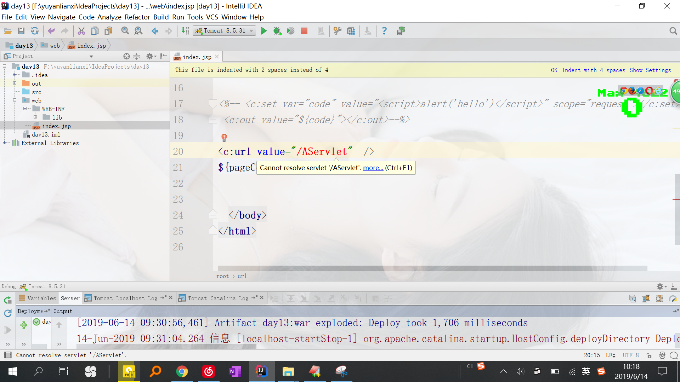Click the Synchronize toolbar icon
The height and width of the screenshot is (382, 680).
(x=35, y=31)
